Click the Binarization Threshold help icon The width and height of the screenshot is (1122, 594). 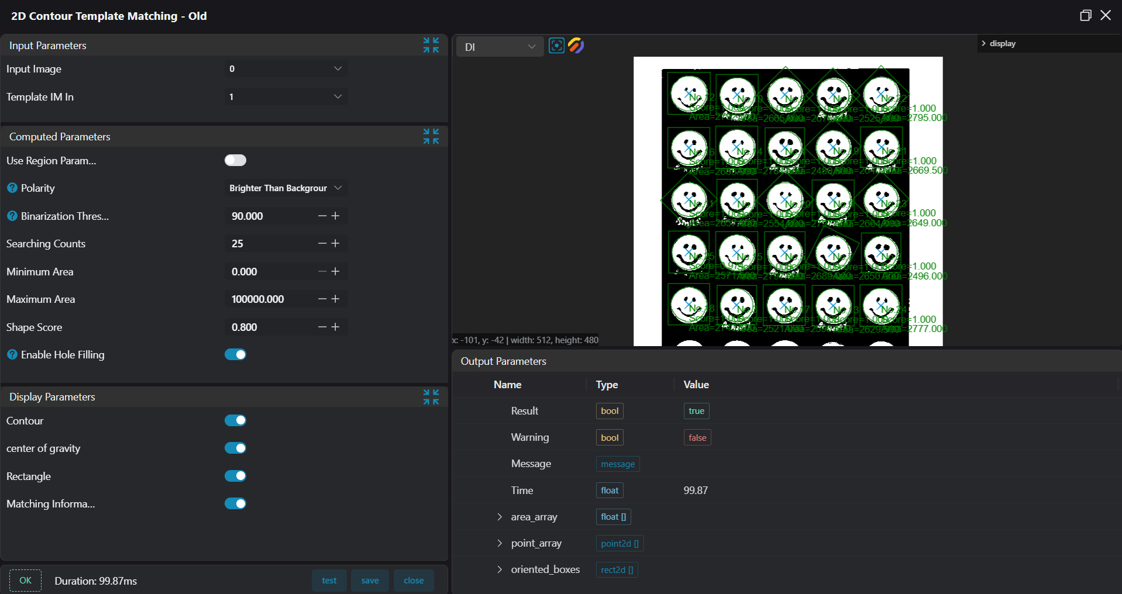pyautogui.click(x=12, y=216)
